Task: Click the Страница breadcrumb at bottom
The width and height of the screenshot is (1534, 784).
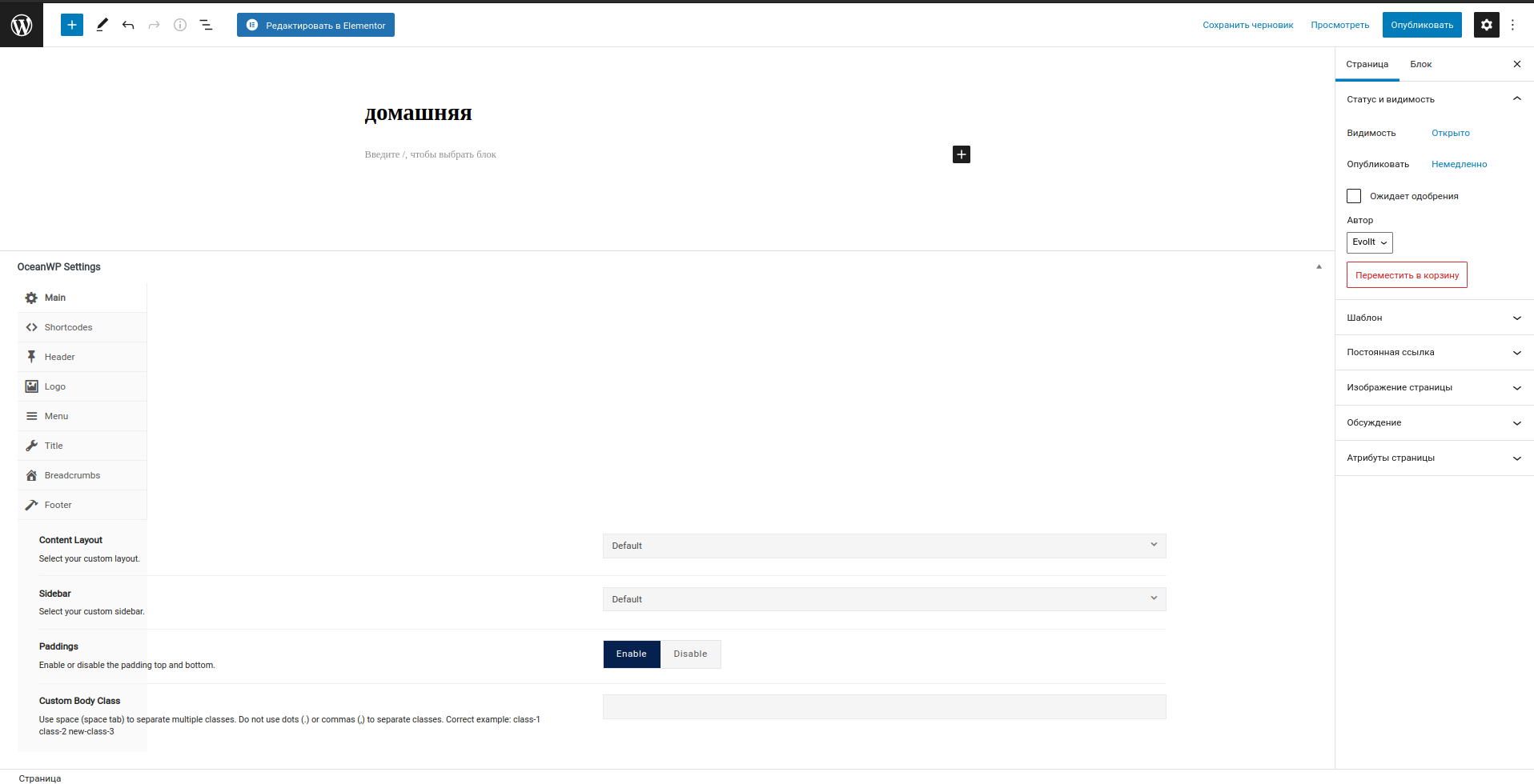Action: point(40,778)
